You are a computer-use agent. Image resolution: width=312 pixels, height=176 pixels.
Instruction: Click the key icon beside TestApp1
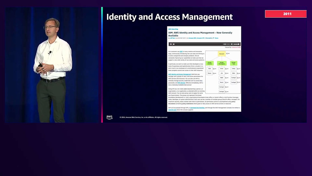click(239, 78)
